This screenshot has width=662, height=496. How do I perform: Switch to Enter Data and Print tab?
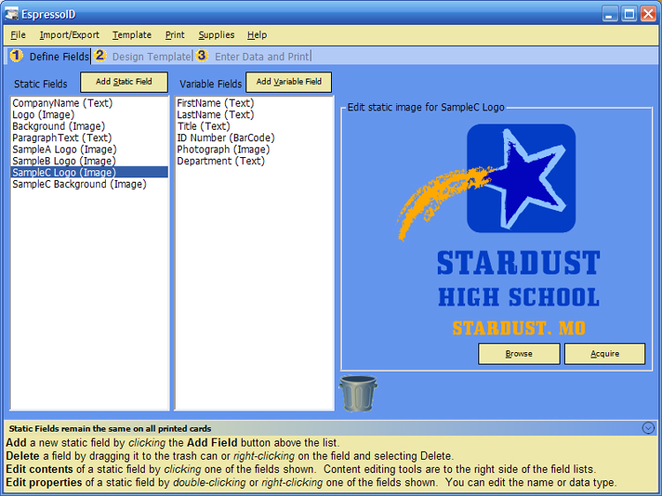point(261,56)
